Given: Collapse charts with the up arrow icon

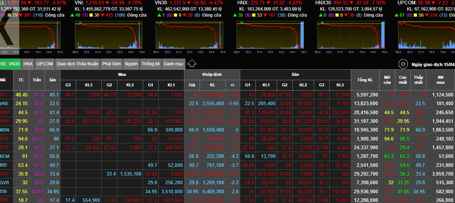Looking at the screenshot, I should pos(192,64).
